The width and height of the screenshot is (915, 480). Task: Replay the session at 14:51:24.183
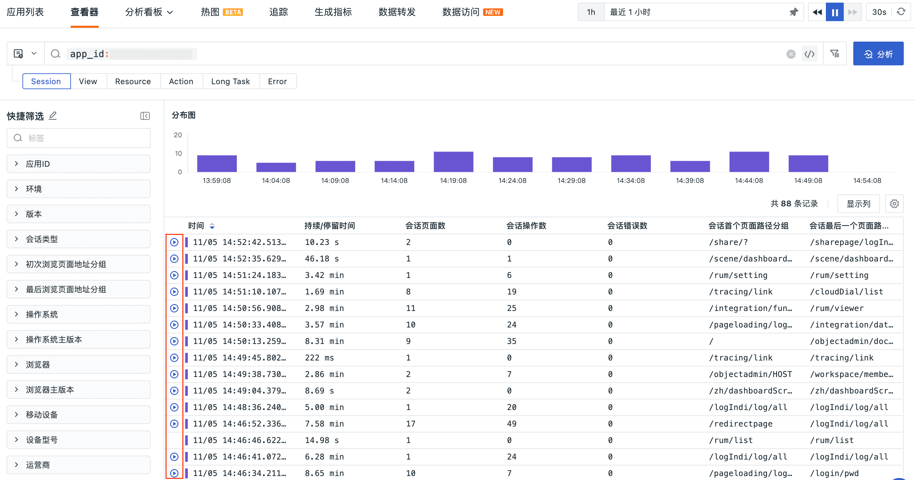tap(174, 275)
